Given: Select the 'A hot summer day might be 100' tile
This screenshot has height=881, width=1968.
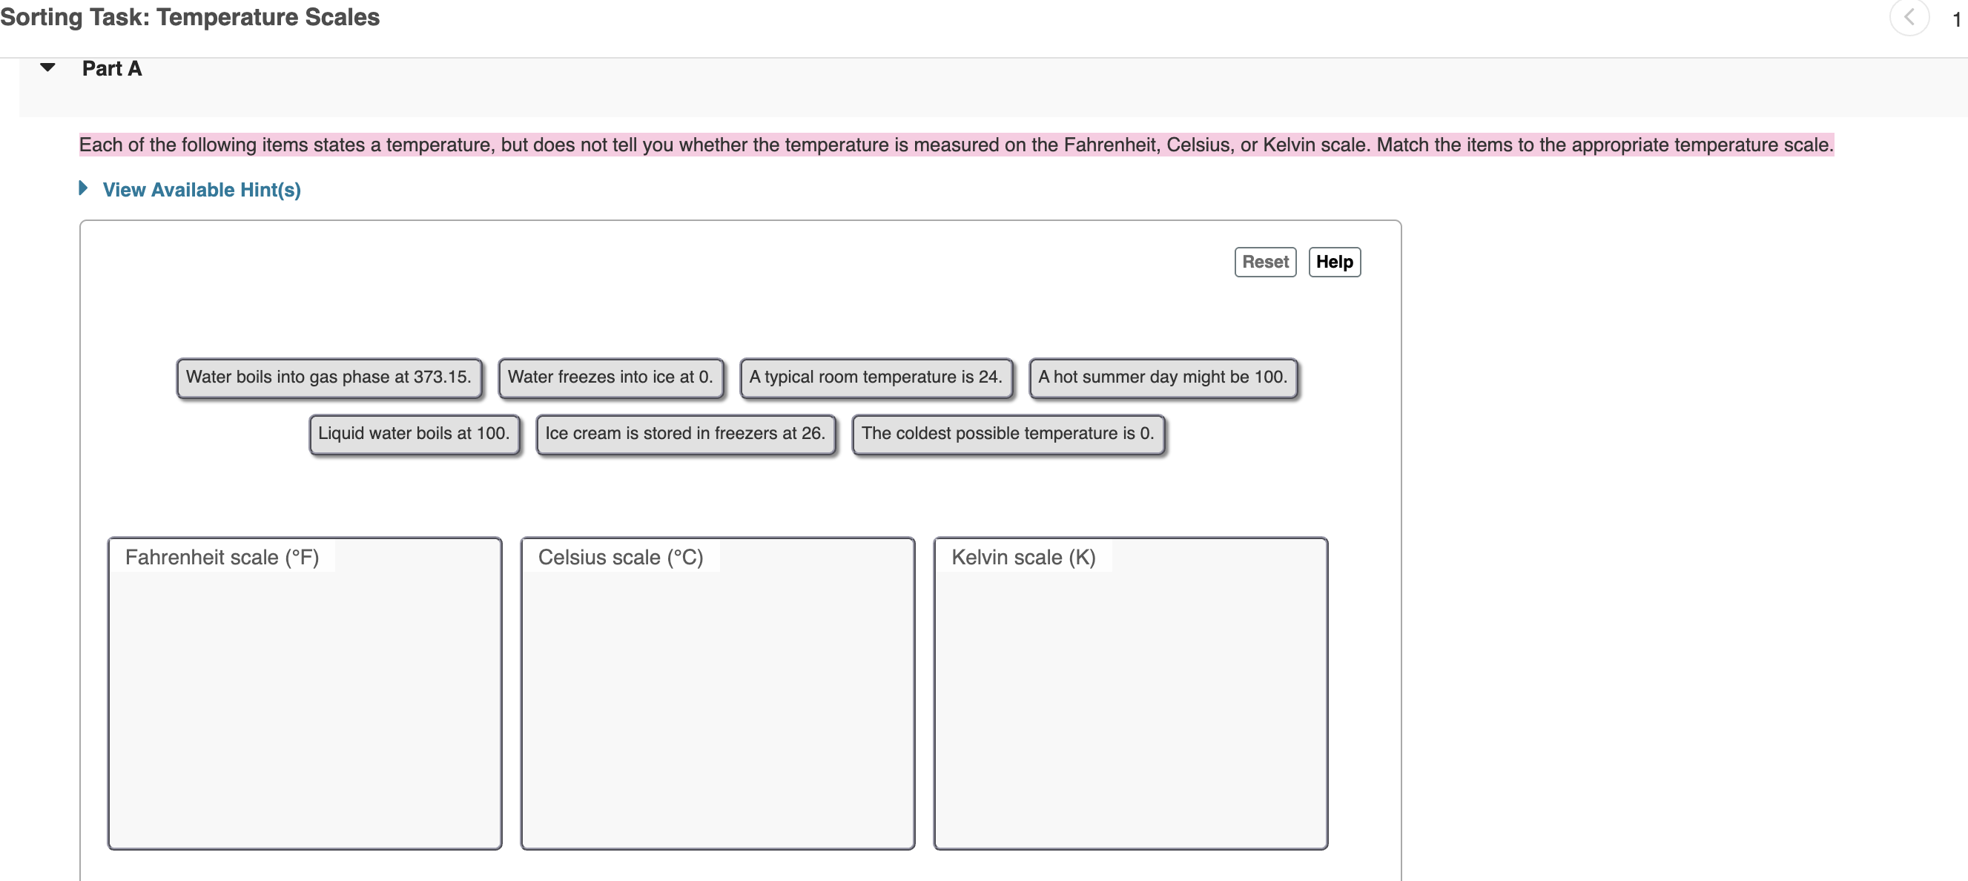Looking at the screenshot, I should pyautogui.click(x=1162, y=377).
